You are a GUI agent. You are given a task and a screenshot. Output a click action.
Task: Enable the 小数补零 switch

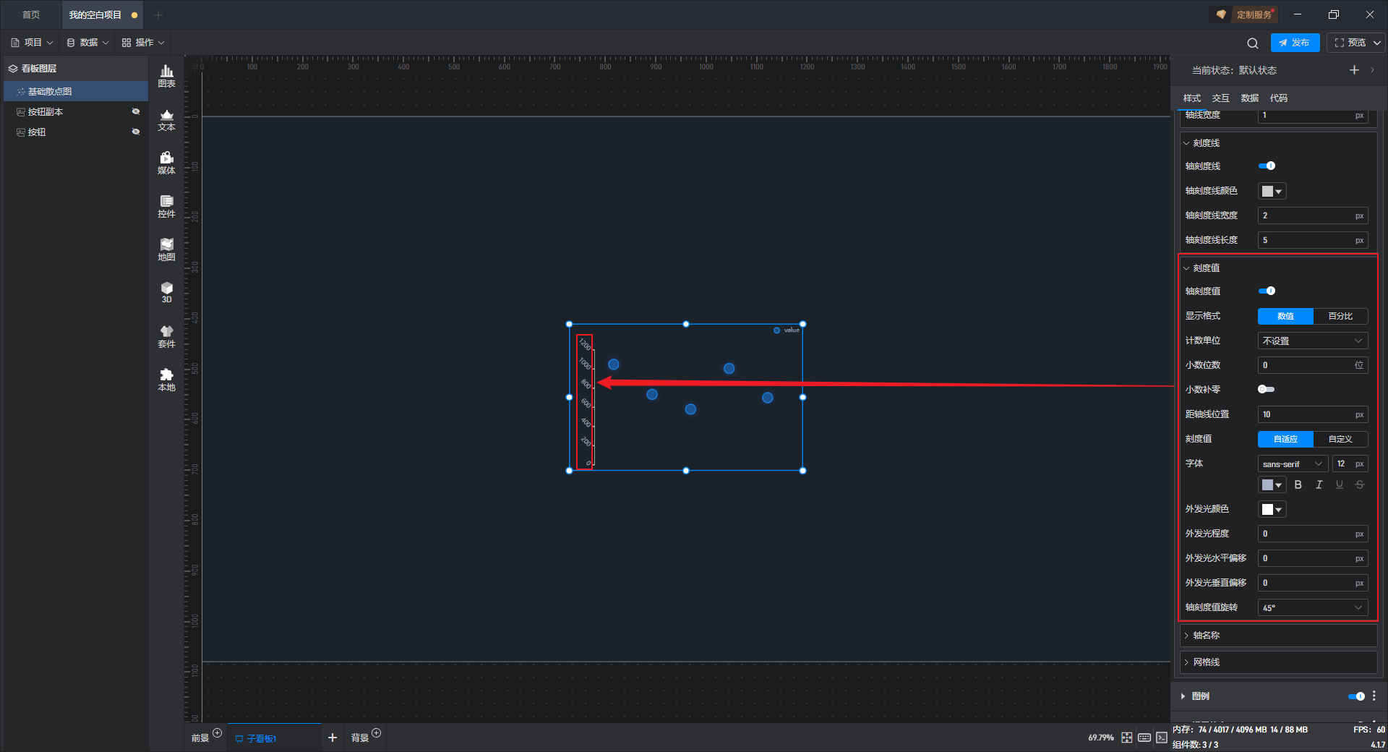point(1267,390)
